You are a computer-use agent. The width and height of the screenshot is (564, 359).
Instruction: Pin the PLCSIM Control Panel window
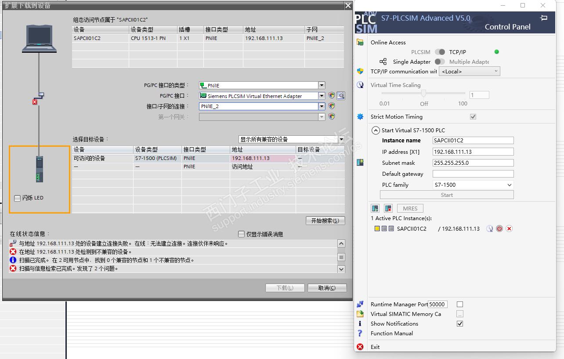544,18
